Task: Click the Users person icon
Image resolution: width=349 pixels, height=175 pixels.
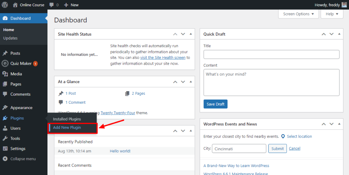Action: point(5,128)
